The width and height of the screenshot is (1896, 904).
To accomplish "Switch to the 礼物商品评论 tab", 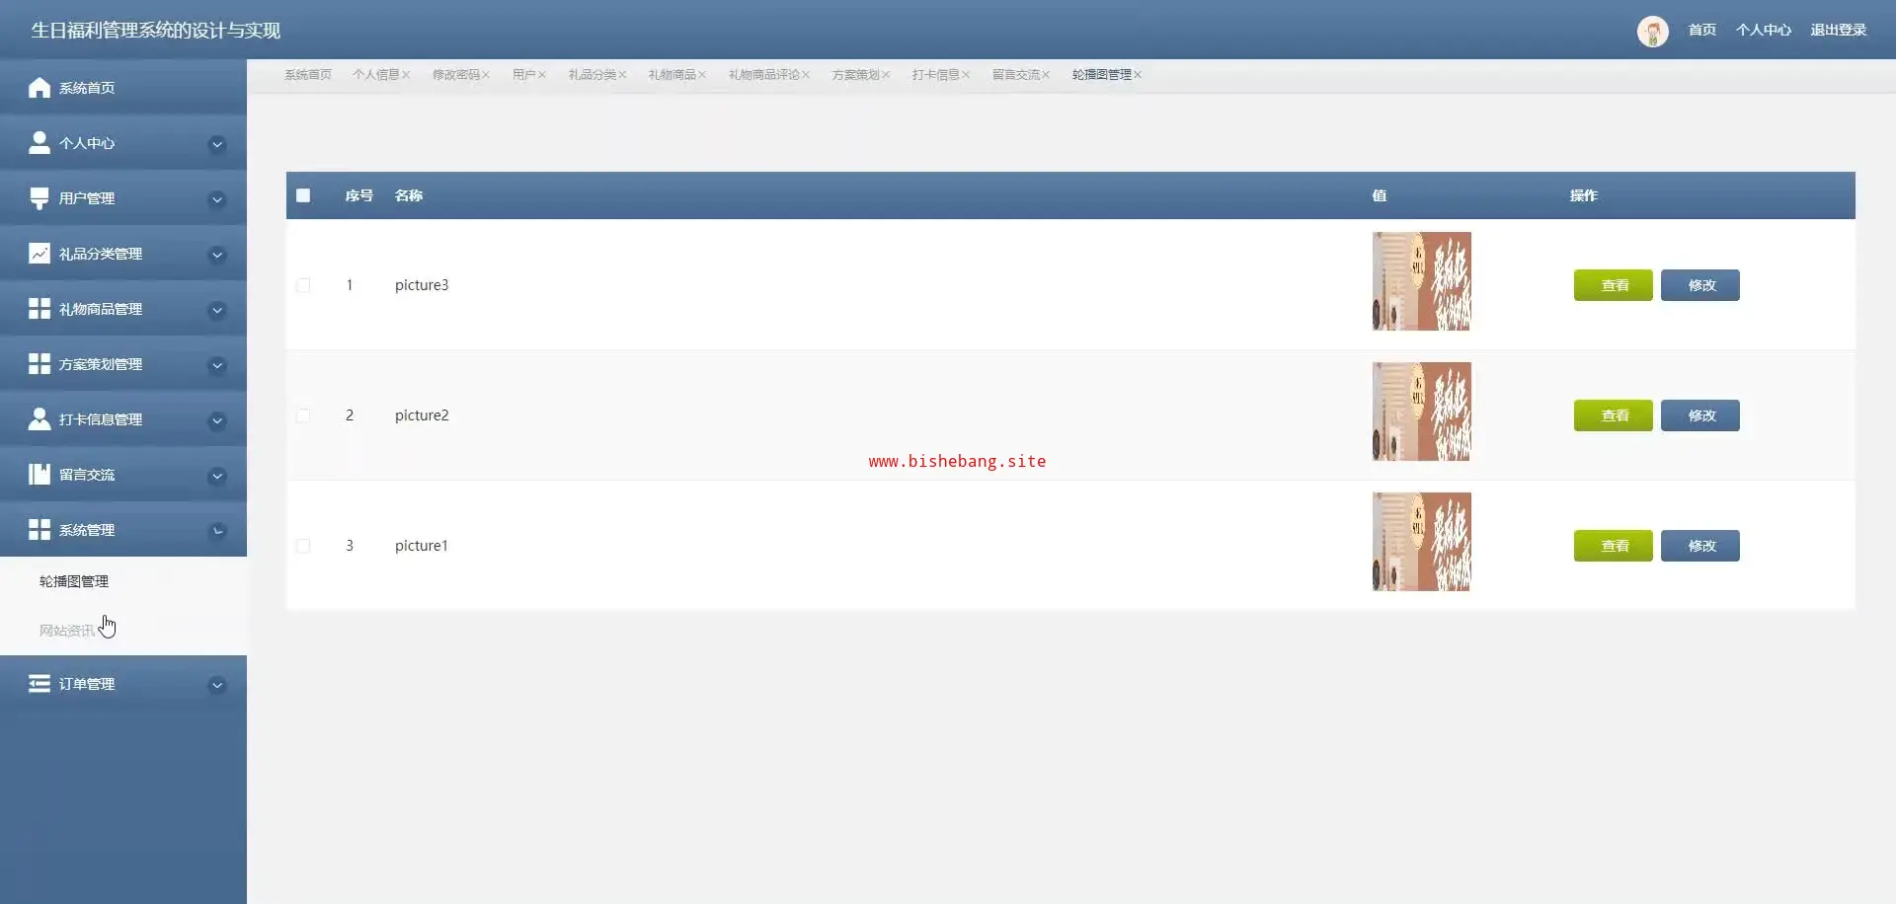I will [764, 75].
